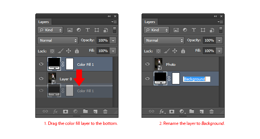Filter pixel layers in right Layers panel
The height and width of the screenshot is (139, 260).
tap(176, 30)
